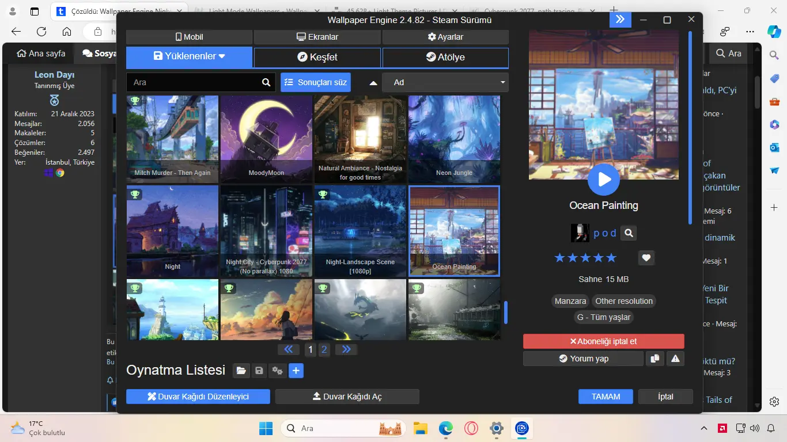This screenshot has height=442, width=787.
Task: Select the Night-Landscape Scene wallpaper
Action: tap(360, 231)
